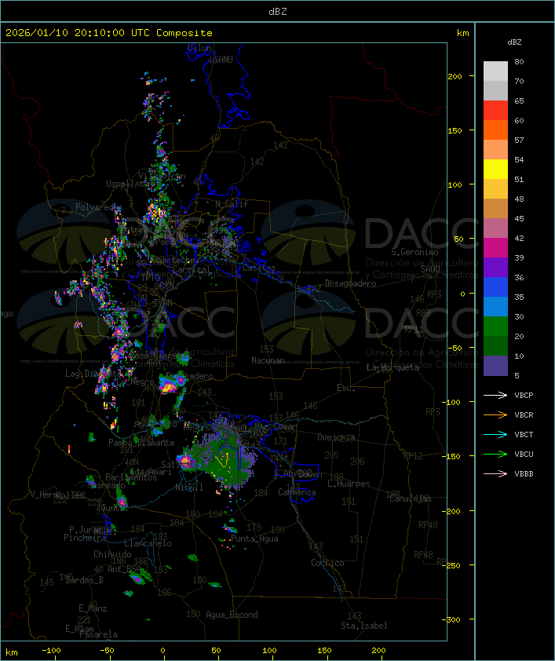Select the light gray swatch below 80
Image resolution: width=555 pixels, height=661 pixels.
(495, 71)
